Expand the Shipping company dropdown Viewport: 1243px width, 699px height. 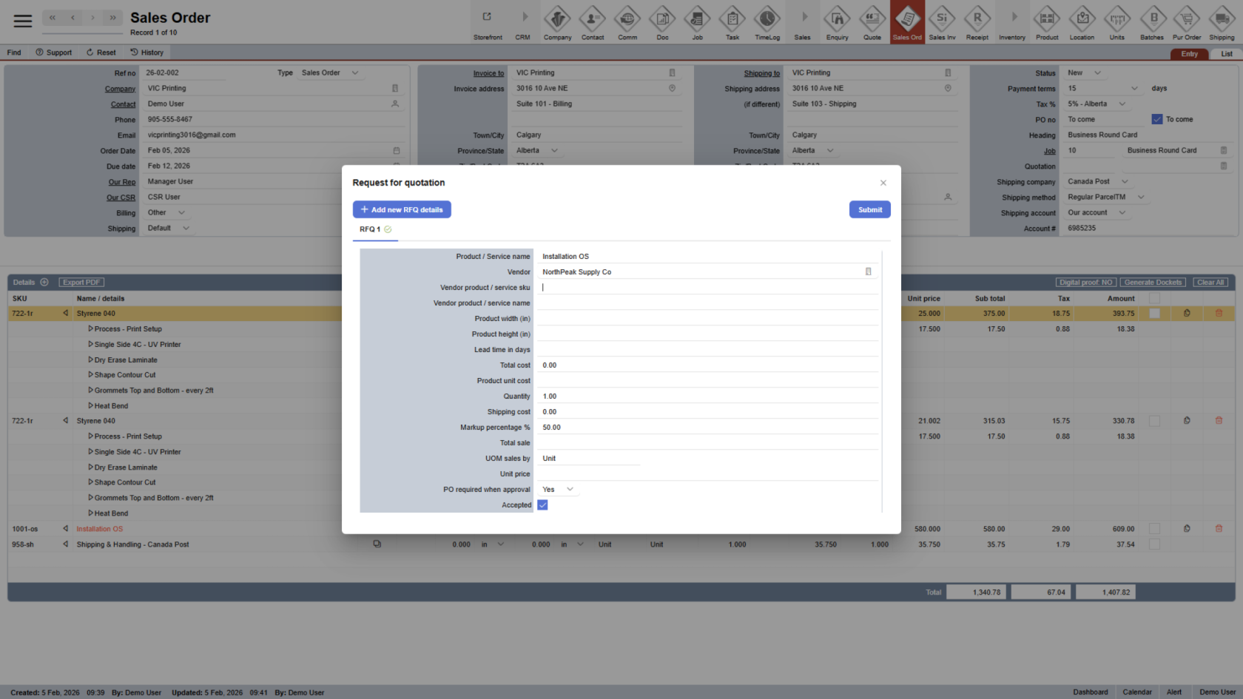pyautogui.click(x=1125, y=181)
